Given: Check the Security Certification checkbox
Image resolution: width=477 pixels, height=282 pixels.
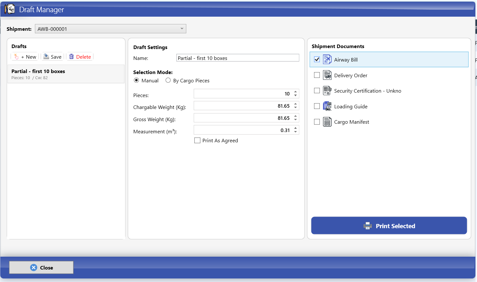Looking at the screenshot, I should click(317, 91).
